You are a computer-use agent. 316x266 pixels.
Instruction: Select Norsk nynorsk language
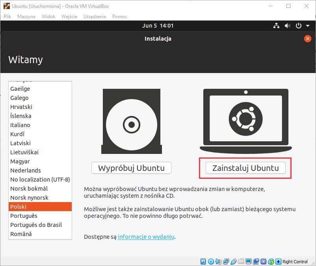click(40, 198)
